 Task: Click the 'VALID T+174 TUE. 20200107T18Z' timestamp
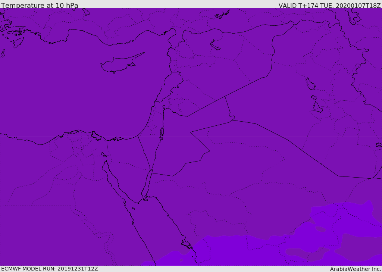330,5
